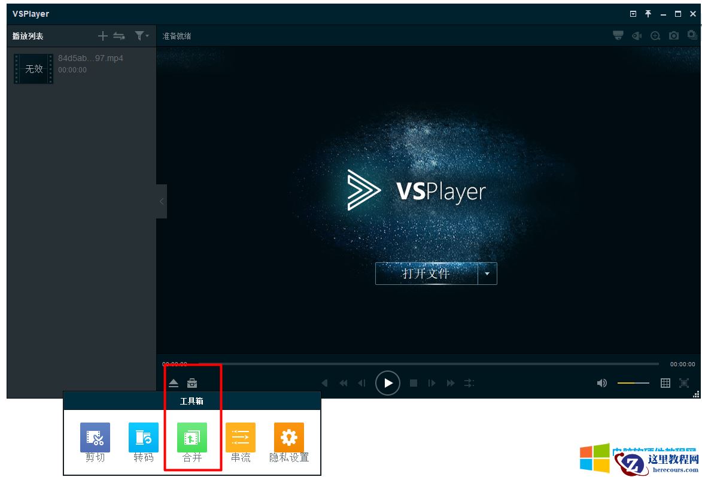Stop playback with the square button
702x477 pixels.
click(x=414, y=383)
